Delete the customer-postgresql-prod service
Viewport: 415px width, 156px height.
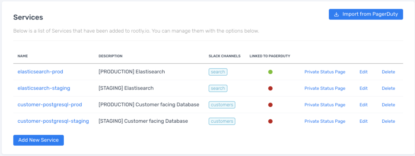tap(388, 105)
